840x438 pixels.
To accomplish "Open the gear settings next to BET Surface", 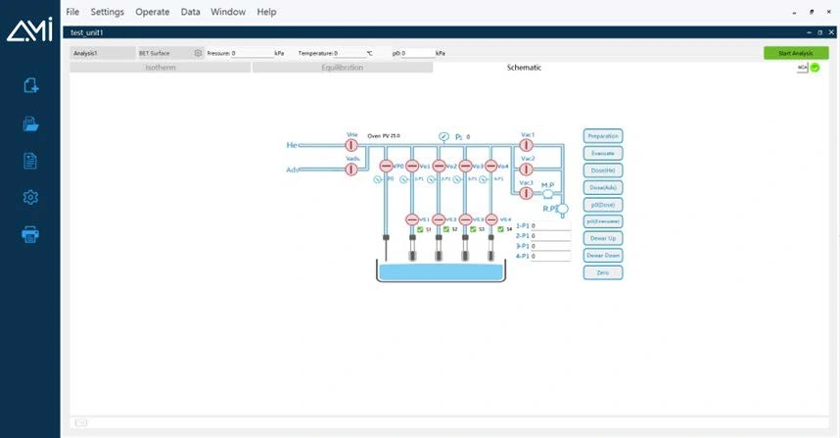I will point(198,53).
